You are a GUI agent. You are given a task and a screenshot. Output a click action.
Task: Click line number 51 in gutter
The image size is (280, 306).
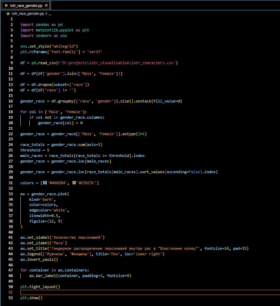(x=11, y=292)
